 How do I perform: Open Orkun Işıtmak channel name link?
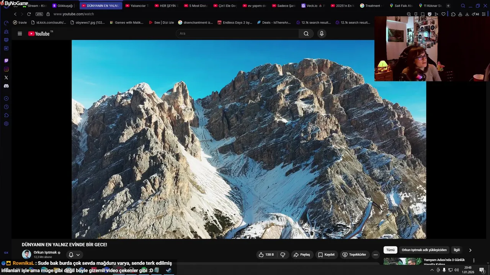point(45,252)
